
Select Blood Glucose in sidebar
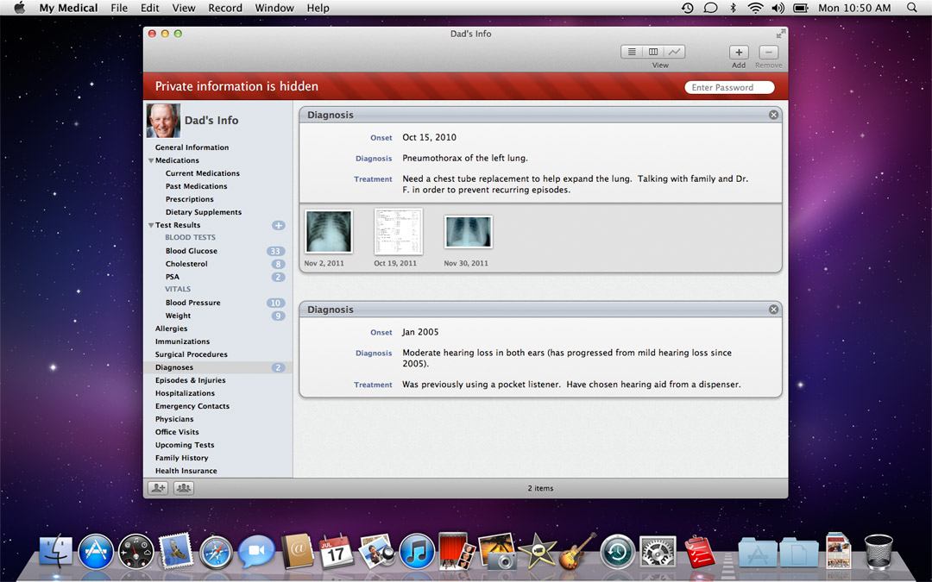[192, 251]
